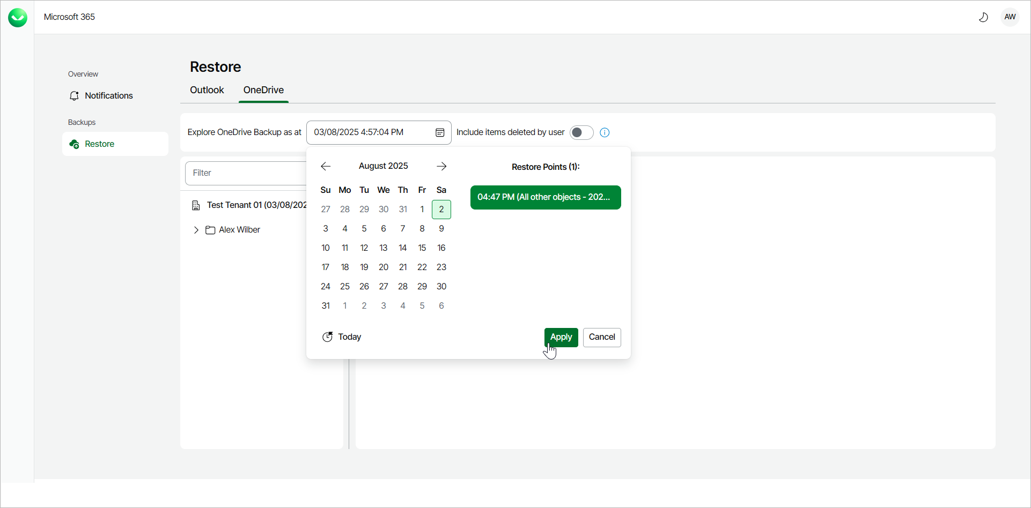Click the folder icon next to Alex Wilber
Image resolution: width=1031 pixels, height=508 pixels.
tap(210, 229)
